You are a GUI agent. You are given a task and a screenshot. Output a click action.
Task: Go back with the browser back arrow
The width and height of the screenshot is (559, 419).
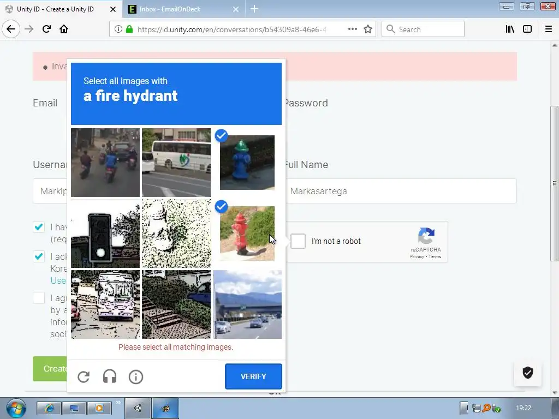[x=11, y=29]
